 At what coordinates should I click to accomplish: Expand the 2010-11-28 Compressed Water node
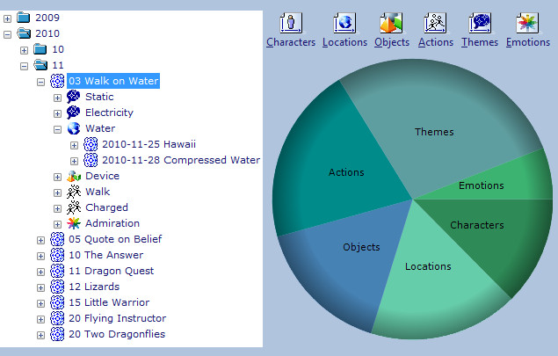75,161
